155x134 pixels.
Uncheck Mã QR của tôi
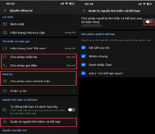[x=83, y=48]
